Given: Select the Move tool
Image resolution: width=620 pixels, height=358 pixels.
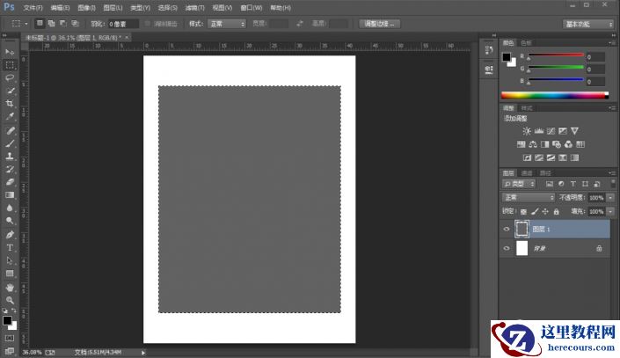Looking at the screenshot, I should (x=10, y=52).
